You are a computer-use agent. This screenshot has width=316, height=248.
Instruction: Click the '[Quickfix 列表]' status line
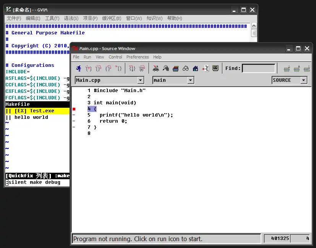click(x=37, y=176)
